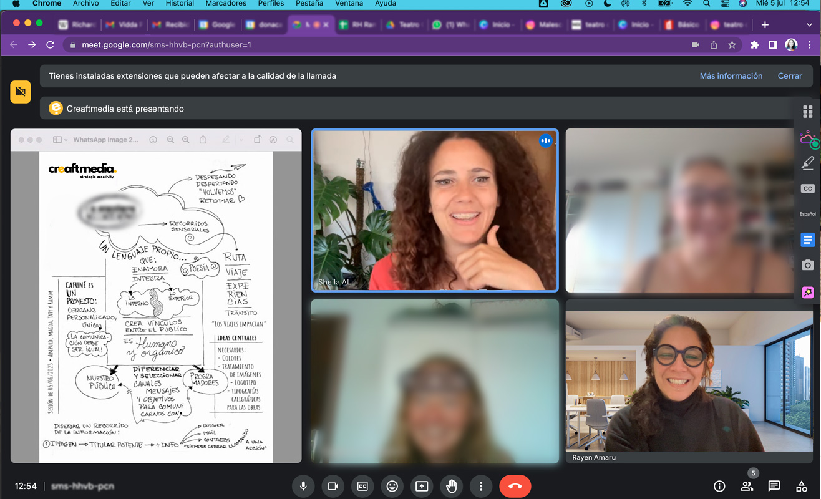Dismiss the extensions warning with 'Cerrar'
The height and width of the screenshot is (499, 821).
click(x=790, y=75)
